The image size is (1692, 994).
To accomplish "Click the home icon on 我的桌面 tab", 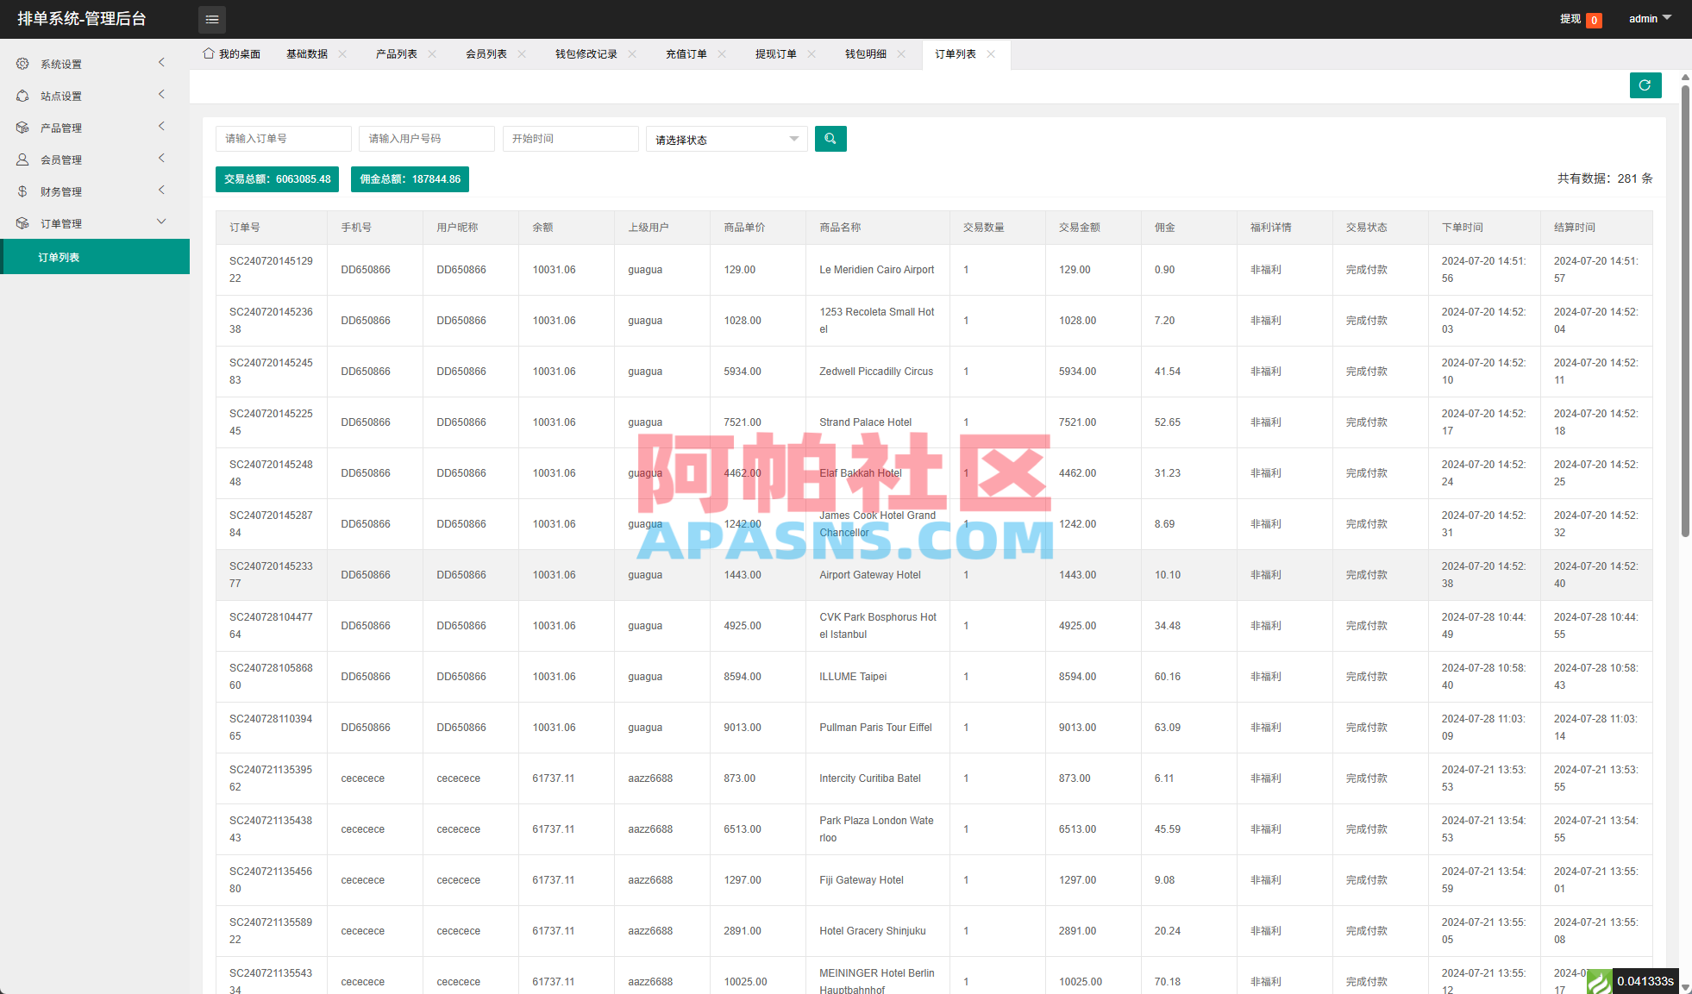I will click(x=207, y=53).
